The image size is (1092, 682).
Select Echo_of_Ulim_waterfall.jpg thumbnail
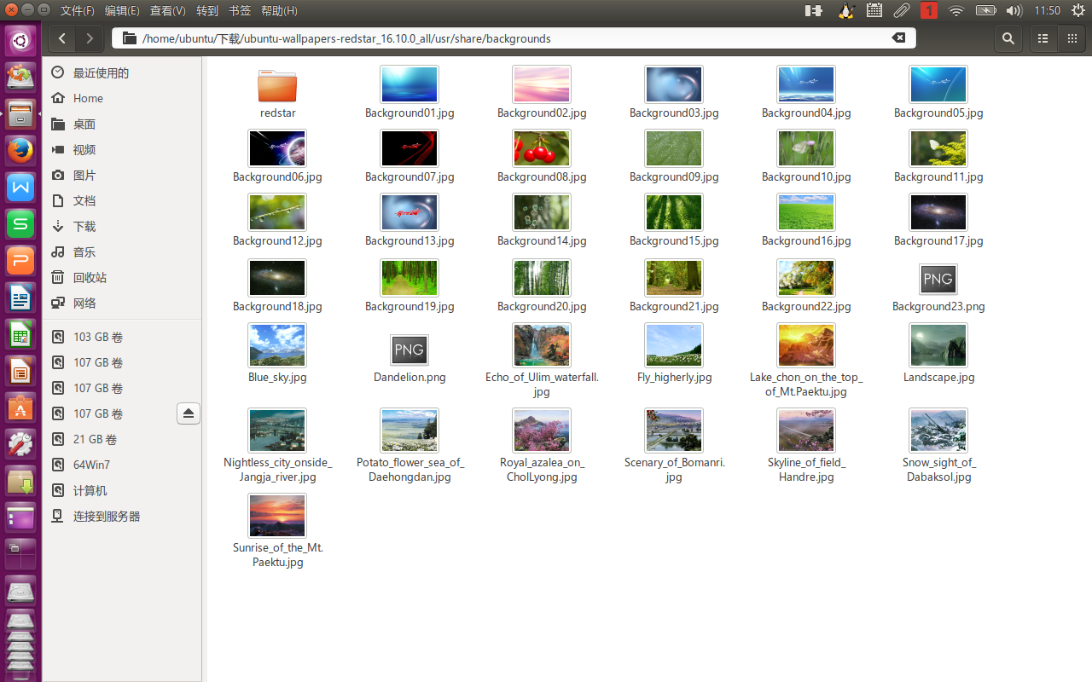[x=542, y=345]
